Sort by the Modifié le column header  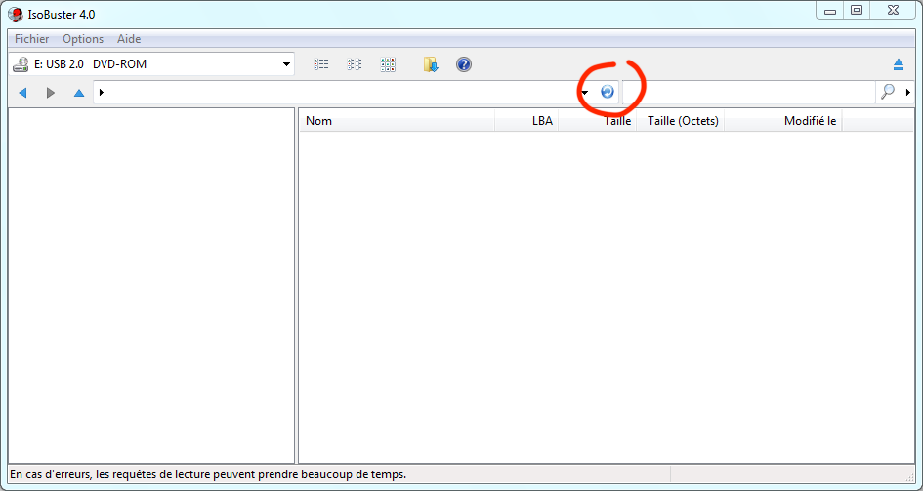[783, 121]
